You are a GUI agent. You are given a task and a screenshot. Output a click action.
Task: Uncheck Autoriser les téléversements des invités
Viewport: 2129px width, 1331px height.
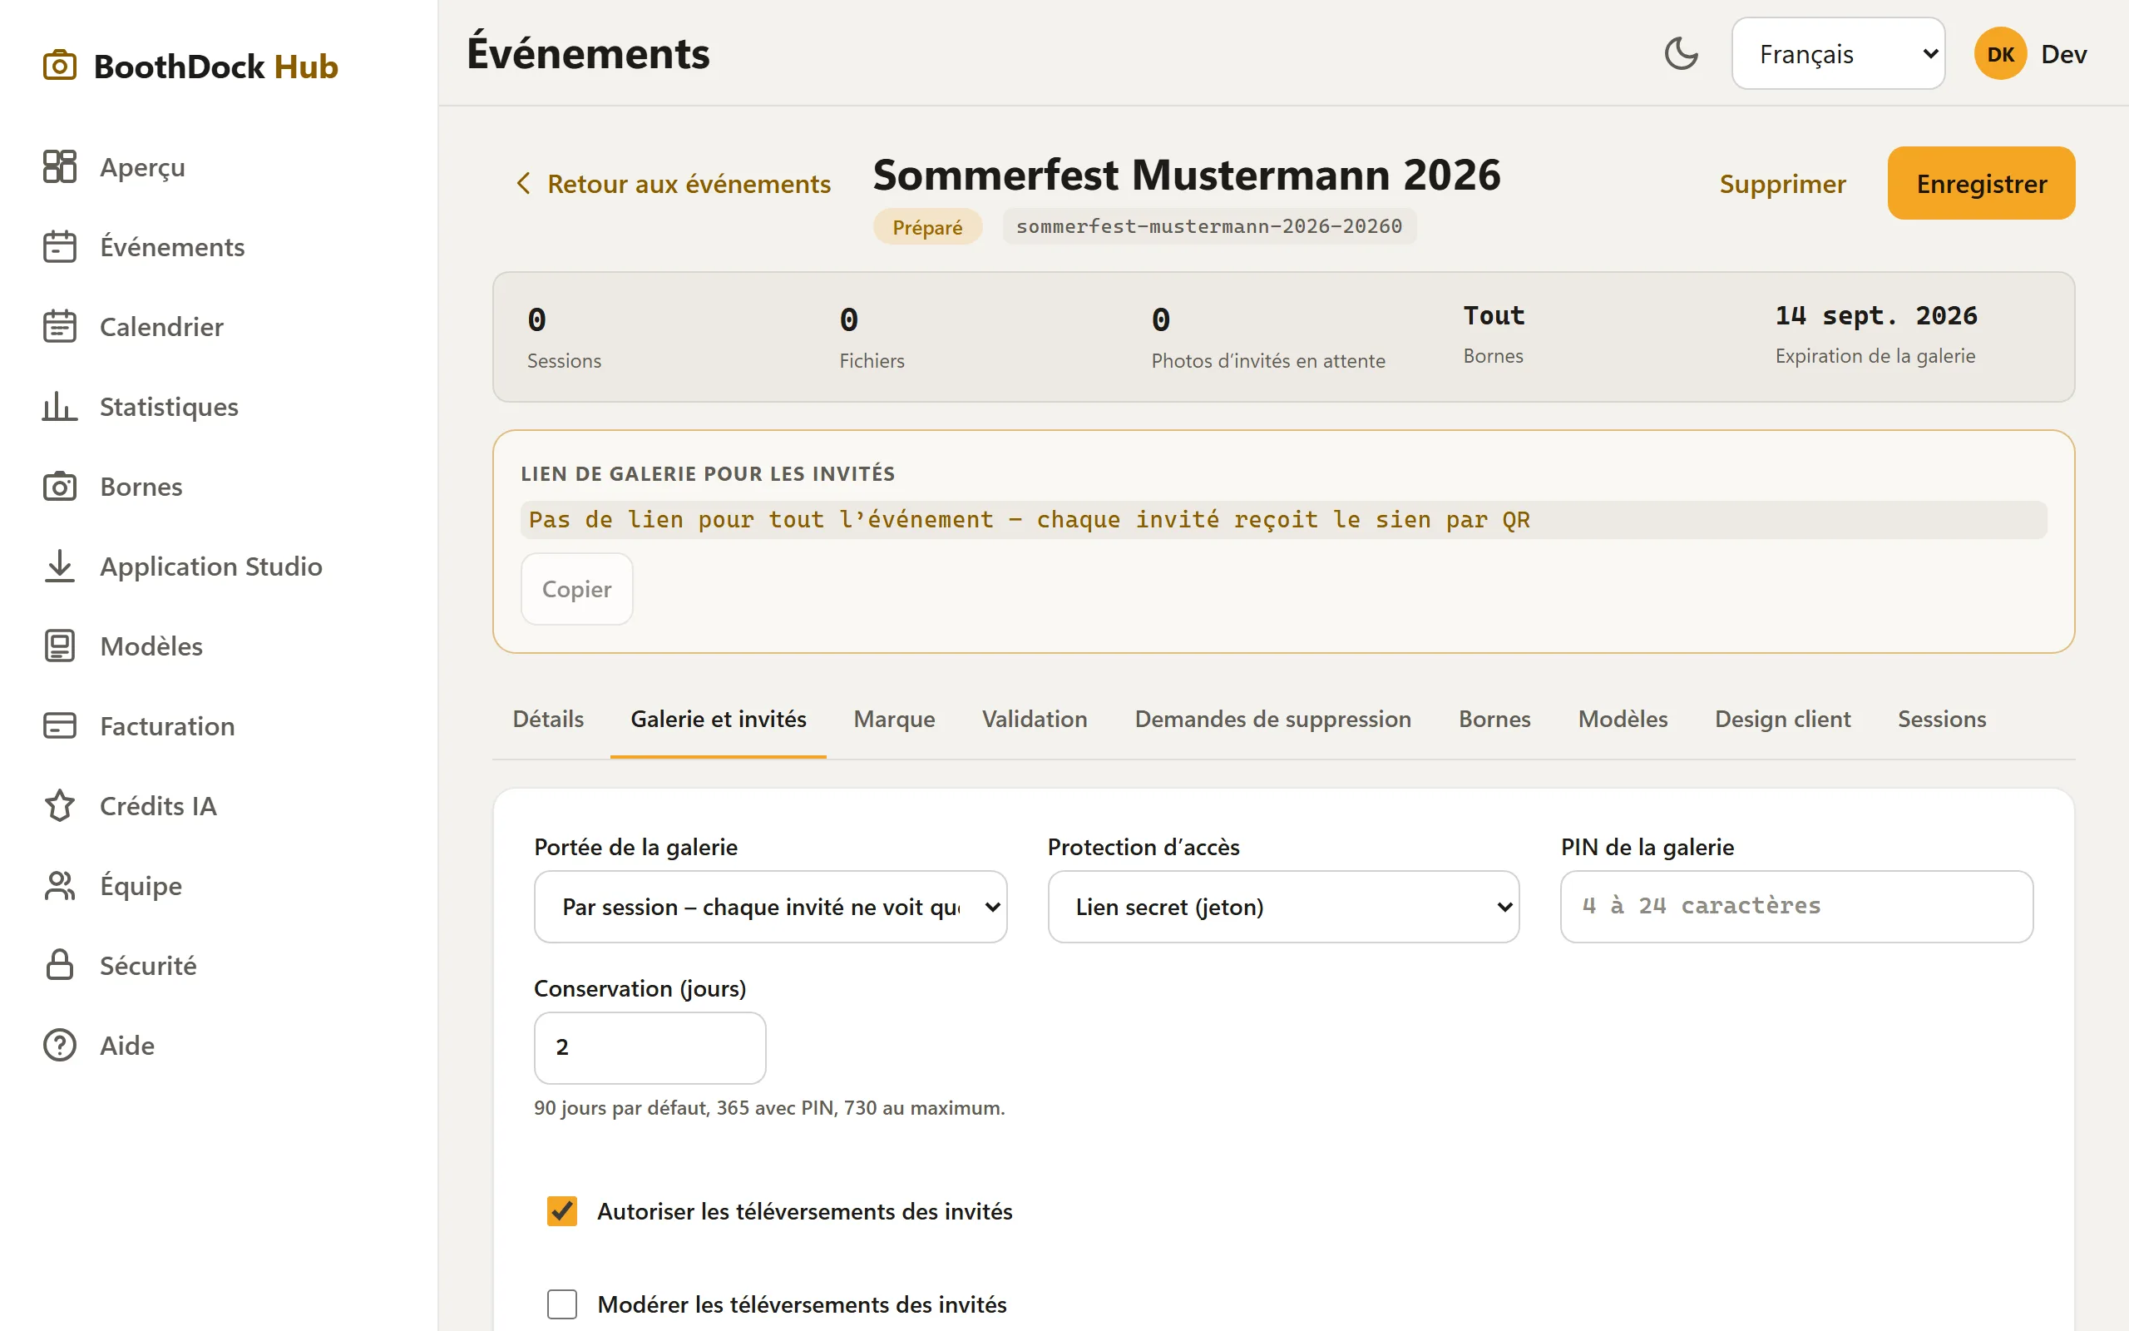pos(562,1211)
